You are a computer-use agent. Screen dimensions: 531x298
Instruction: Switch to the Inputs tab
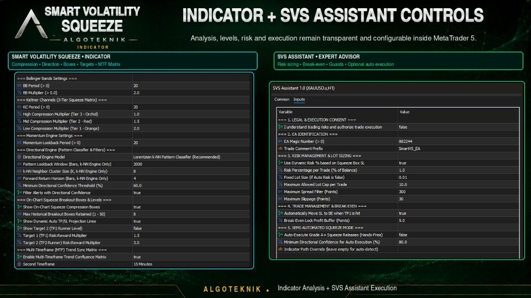[299, 99]
